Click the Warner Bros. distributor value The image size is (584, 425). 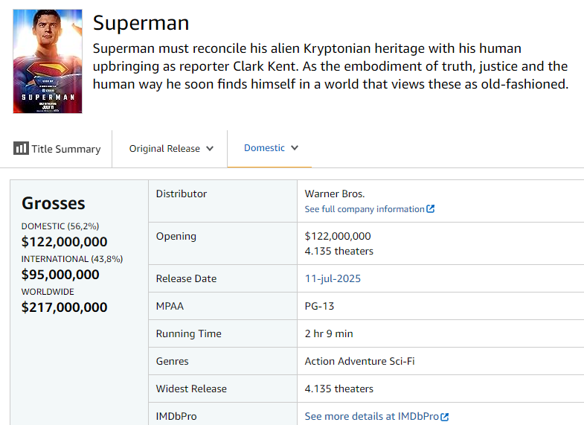pyautogui.click(x=335, y=194)
